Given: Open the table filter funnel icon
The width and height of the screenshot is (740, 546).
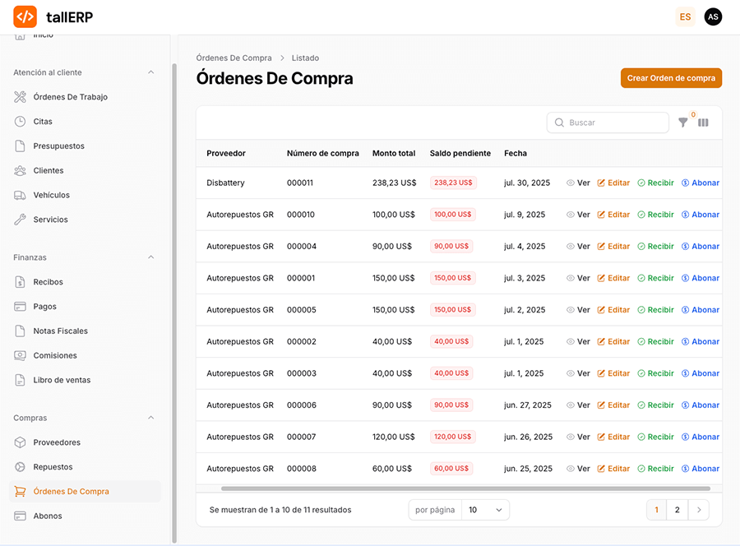Looking at the screenshot, I should (x=682, y=123).
